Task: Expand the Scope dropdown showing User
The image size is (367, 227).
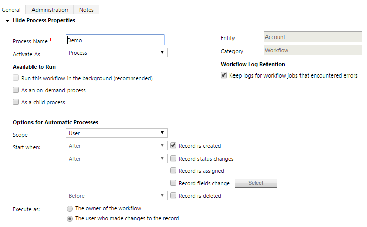Action: (x=117, y=133)
